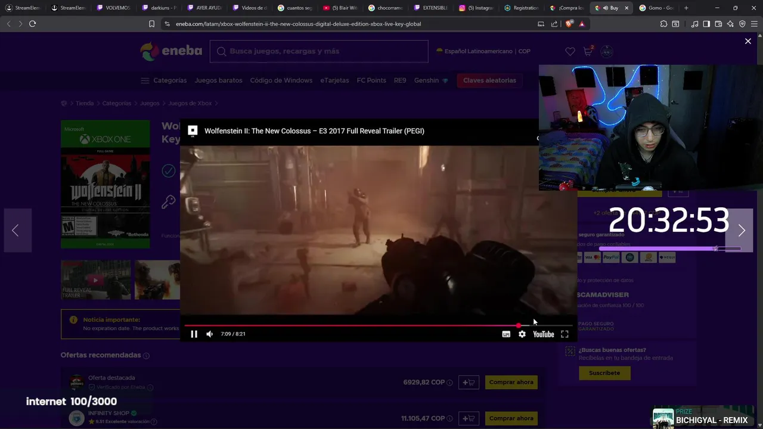
Task: Switch to the VOLVEMOS Twitch tab
Action: [x=113, y=8]
